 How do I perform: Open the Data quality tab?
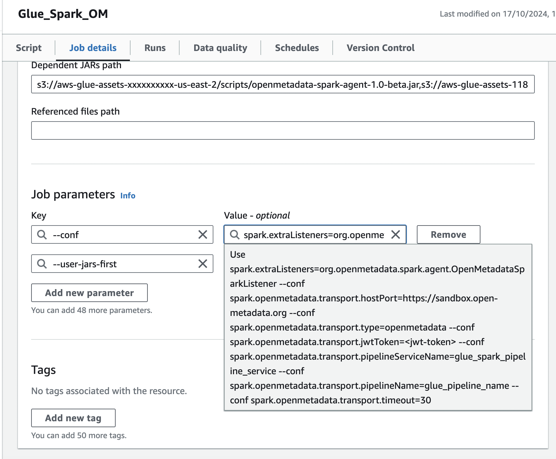(x=220, y=48)
